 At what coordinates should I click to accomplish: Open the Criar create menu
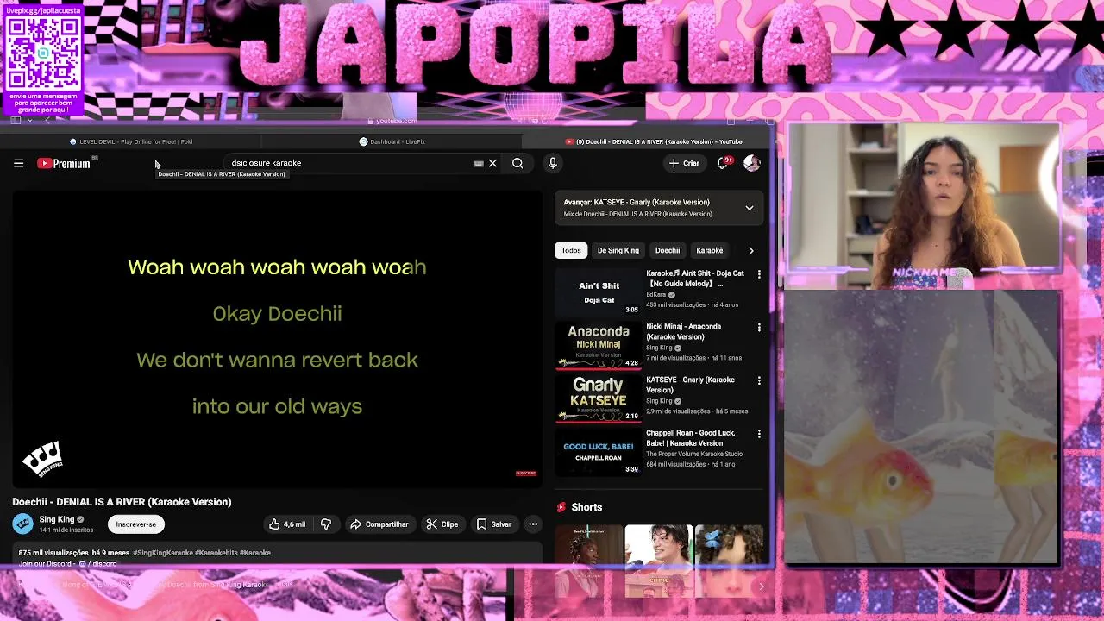coord(683,163)
